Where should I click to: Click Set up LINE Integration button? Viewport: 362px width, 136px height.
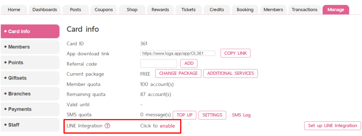click(x=333, y=126)
